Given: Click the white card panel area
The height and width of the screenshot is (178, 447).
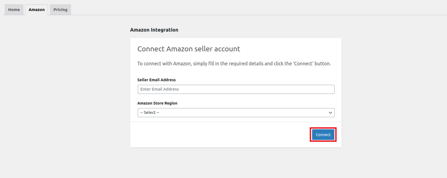Looking at the screenshot, I should [192, 134].
